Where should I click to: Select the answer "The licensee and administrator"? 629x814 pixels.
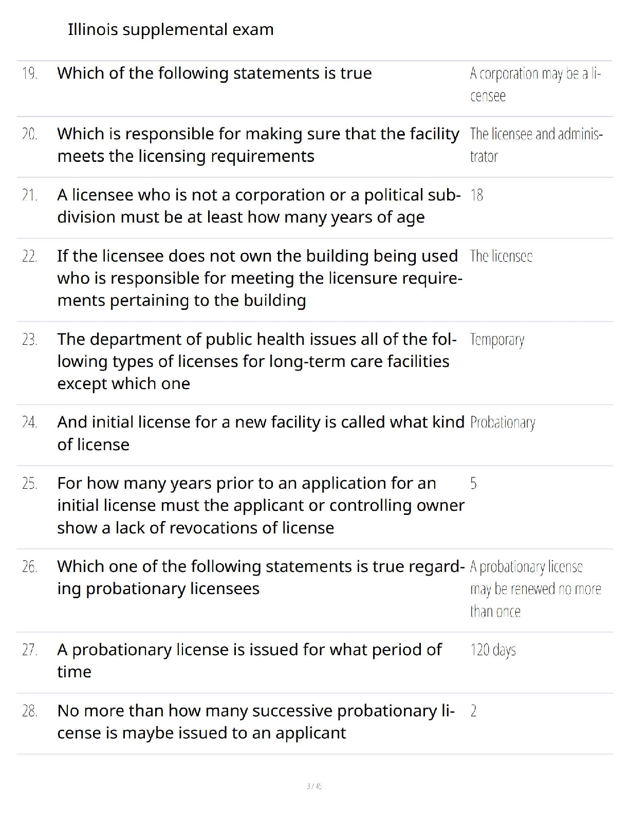(536, 145)
